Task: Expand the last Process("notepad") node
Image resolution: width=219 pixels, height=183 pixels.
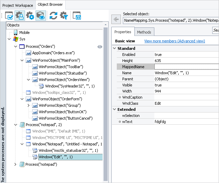Action: 15,164
